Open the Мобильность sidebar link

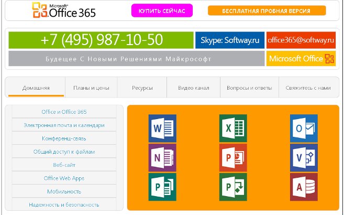click(x=64, y=191)
